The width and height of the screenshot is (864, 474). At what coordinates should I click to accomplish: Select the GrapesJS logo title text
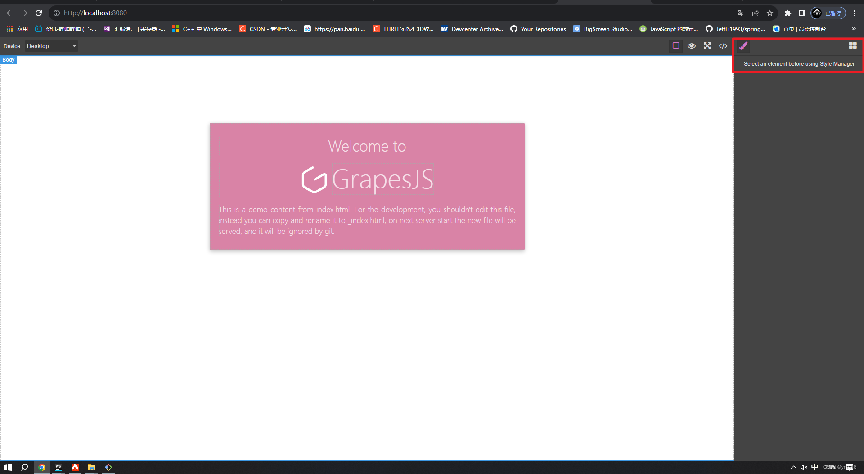[x=383, y=179]
